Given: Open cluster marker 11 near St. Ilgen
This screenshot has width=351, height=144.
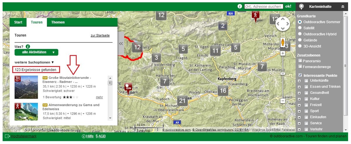Looking at the screenshot, I should (216, 50).
